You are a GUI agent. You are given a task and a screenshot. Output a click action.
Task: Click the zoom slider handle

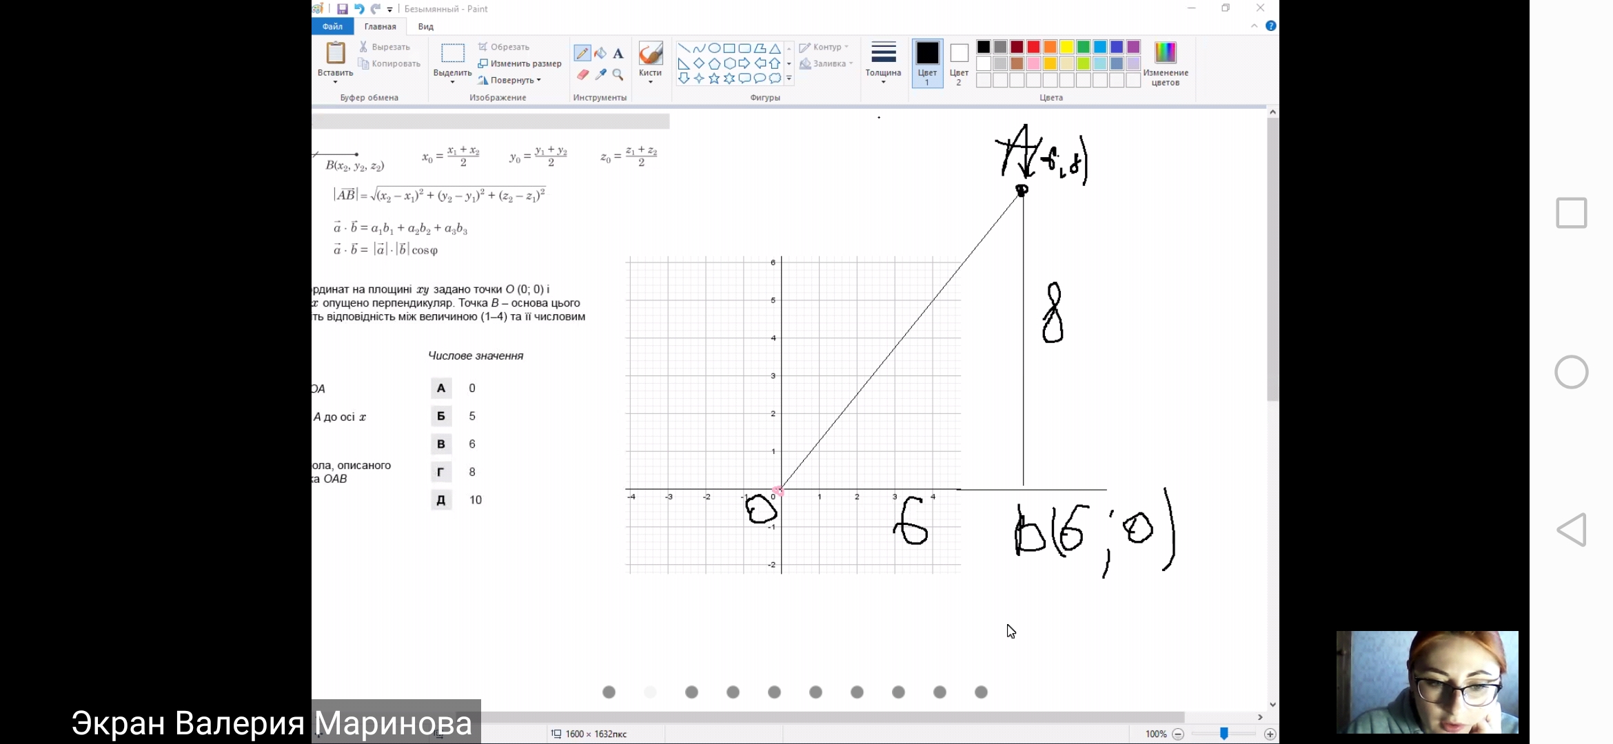tap(1224, 734)
